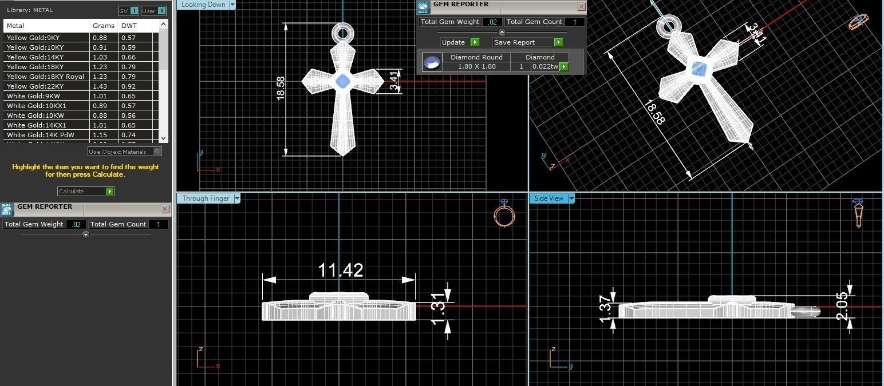
Task: Click the Gem Reporter icon in left sidebar
Action: point(7,210)
